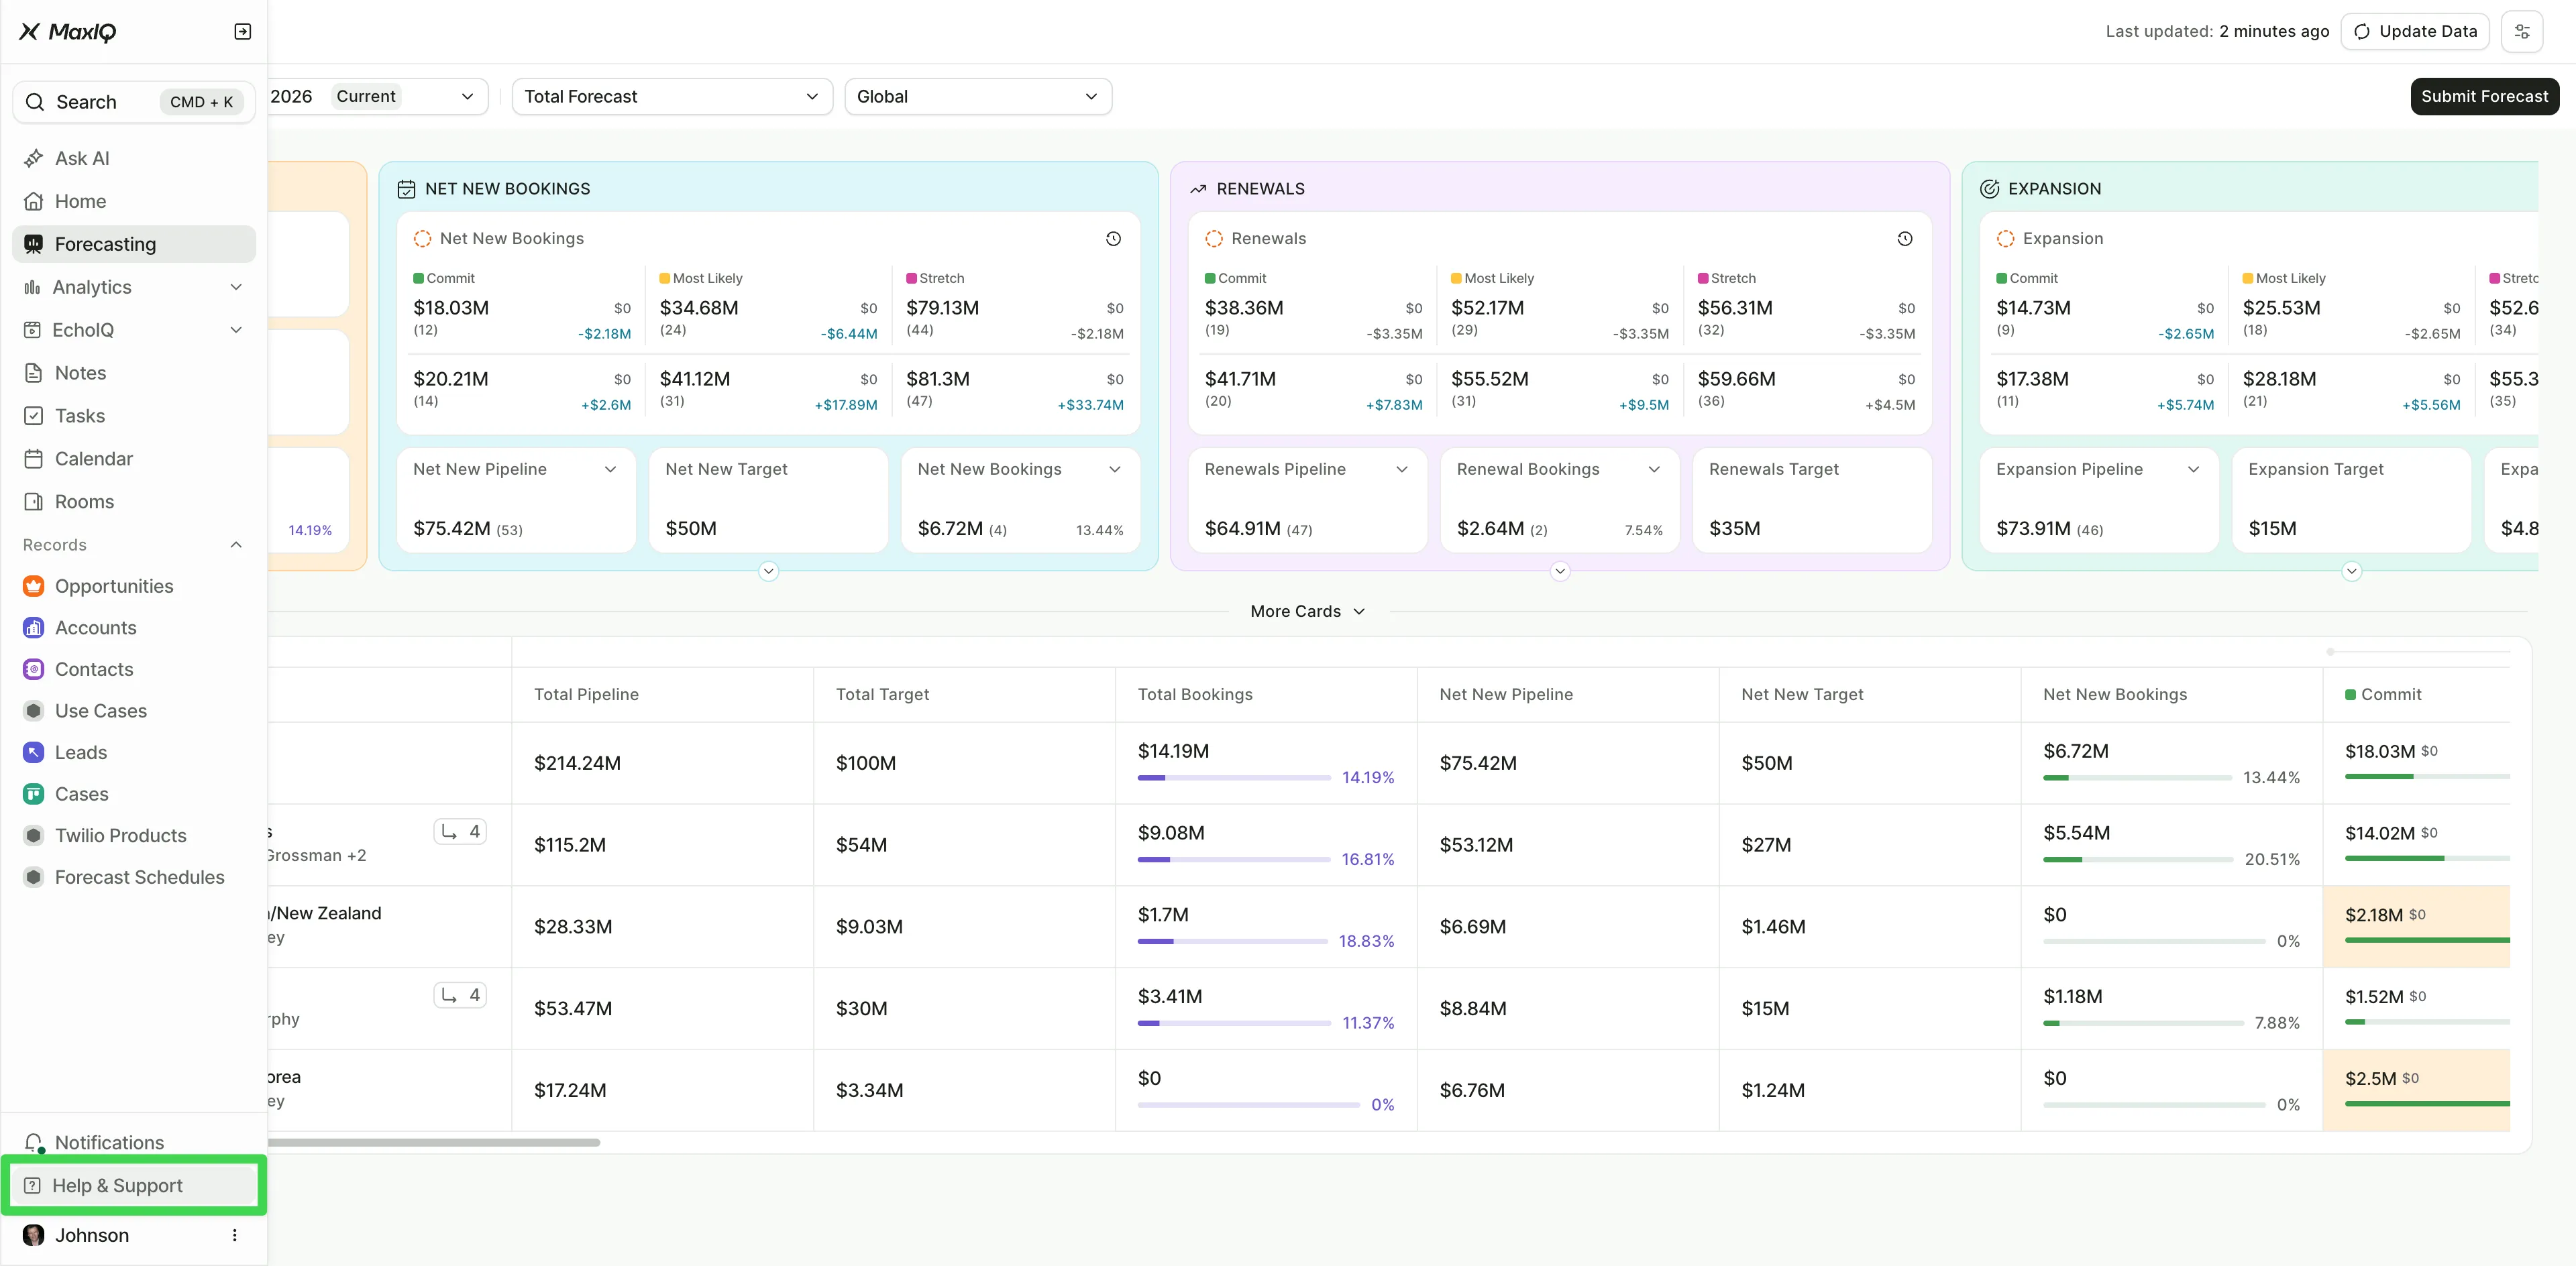Open Twilio Products records
The height and width of the screenshot is (1266, 2576).
click(134, 836)
